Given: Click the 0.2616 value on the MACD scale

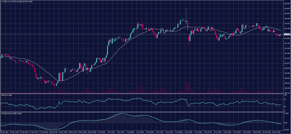Looking at the screenshot, I should [286, 113].
